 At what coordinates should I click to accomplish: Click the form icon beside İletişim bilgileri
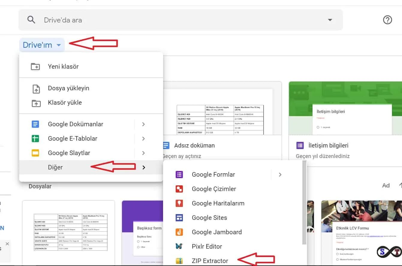[300, 146]
